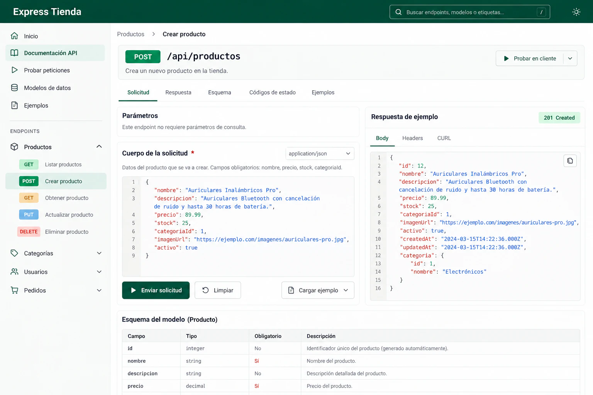Click the Pedidos shopping cart icon
The image size is (593, 395).
point(14,290)
